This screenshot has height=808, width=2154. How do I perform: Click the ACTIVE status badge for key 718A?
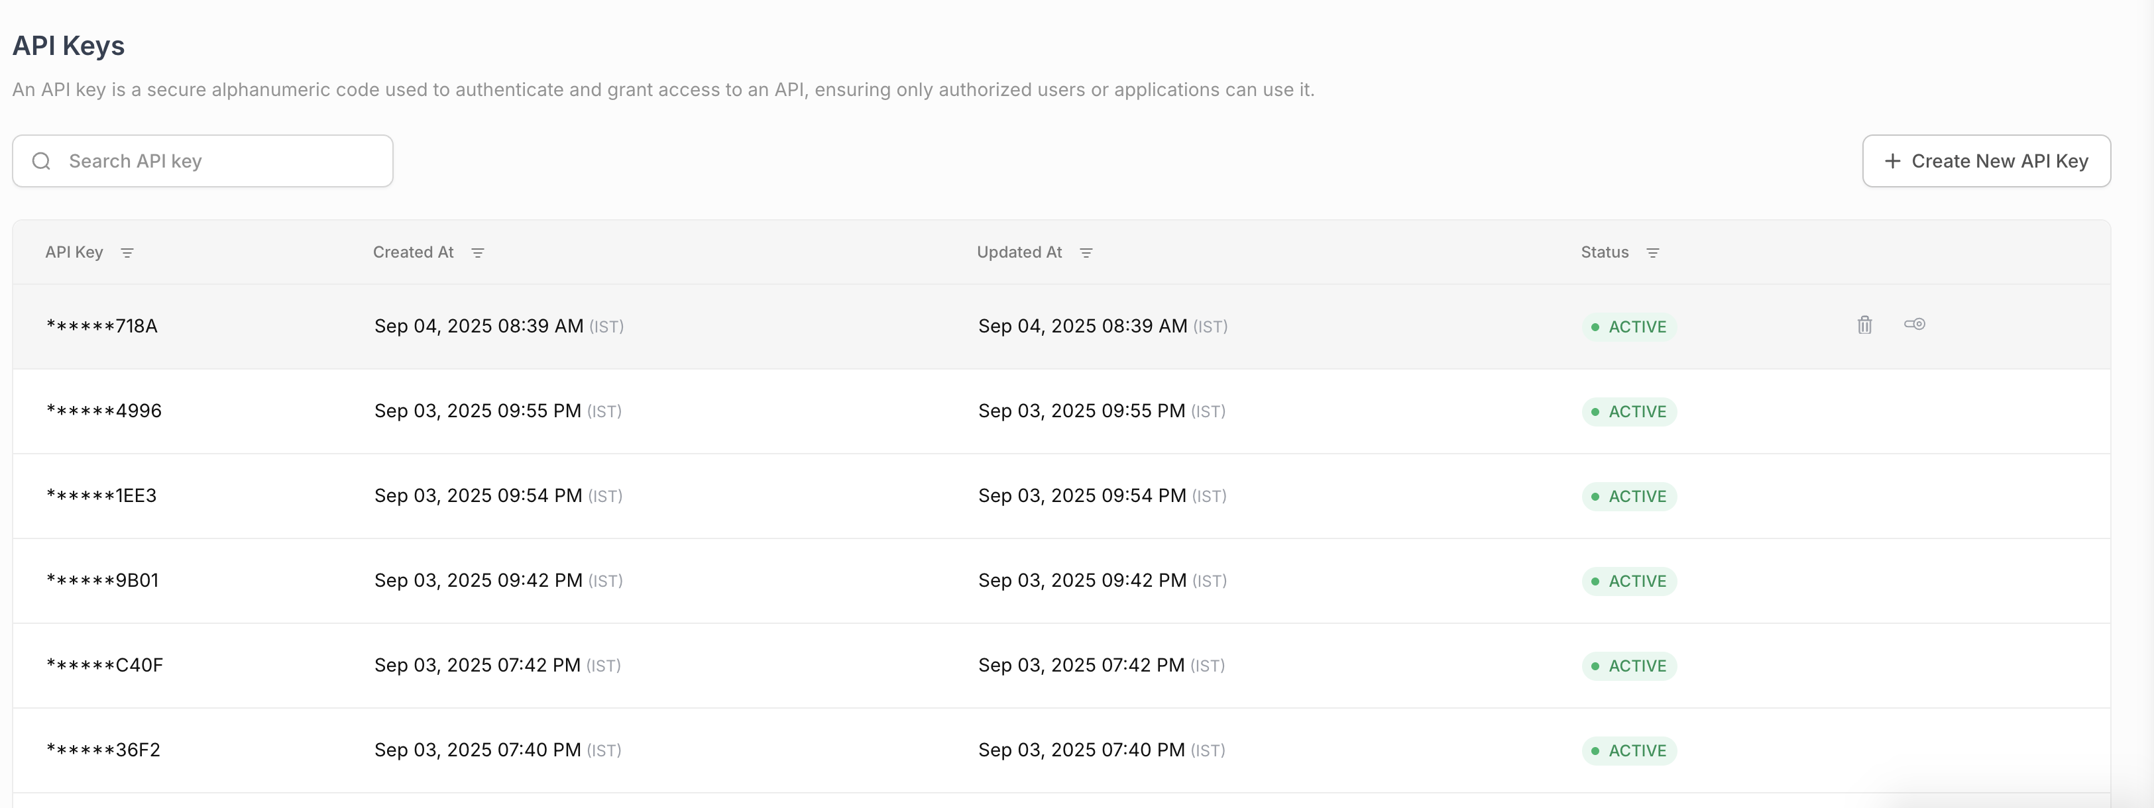[1628, 327]
